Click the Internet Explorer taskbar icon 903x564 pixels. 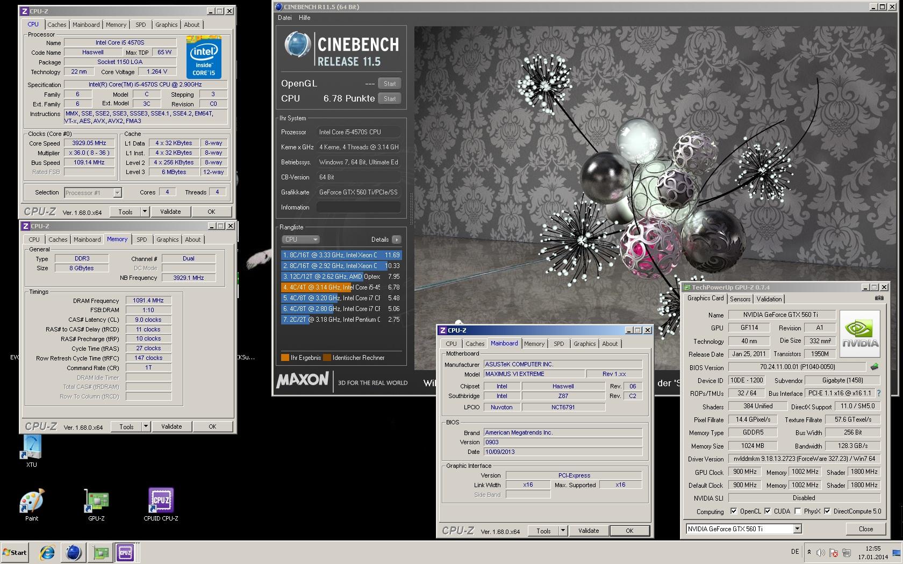click(47, 552)
